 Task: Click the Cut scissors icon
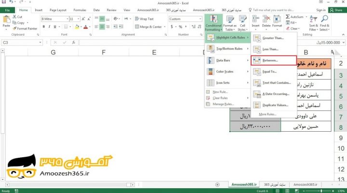tap(14, 16)
